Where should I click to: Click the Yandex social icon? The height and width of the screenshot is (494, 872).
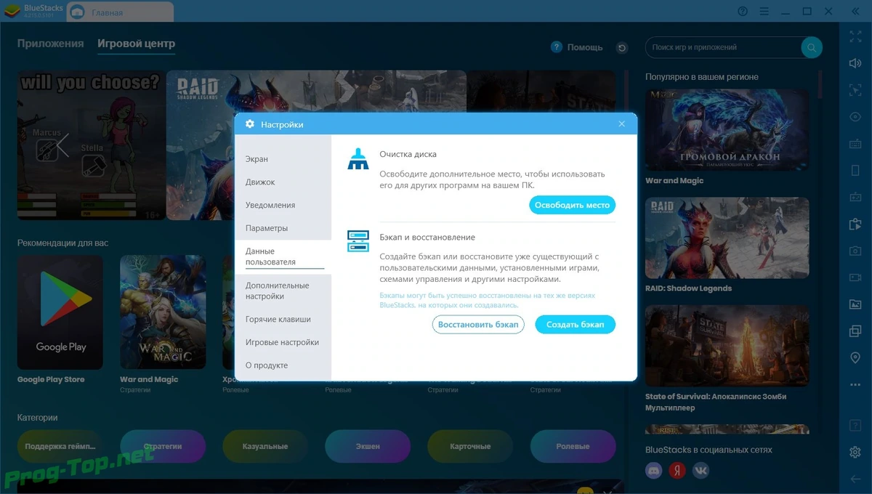click(677, 471)
